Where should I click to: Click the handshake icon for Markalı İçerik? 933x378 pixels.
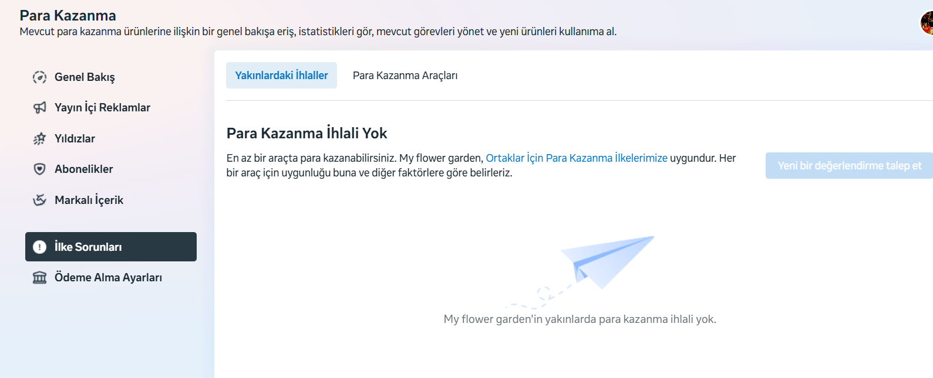tap(39, 200)
